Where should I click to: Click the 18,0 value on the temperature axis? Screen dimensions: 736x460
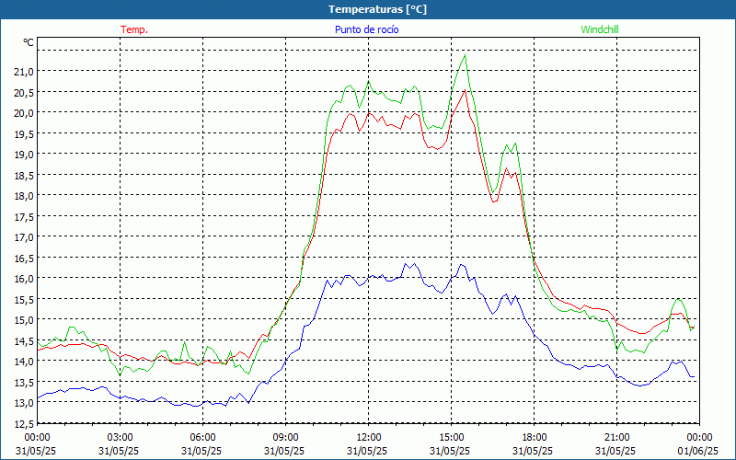[x=25, y=195]
